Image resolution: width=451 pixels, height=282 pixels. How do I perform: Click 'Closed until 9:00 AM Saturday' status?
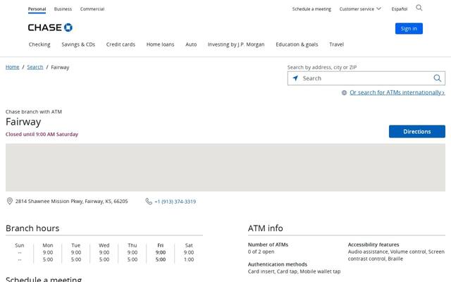pyautogui.click(x=42, y=134)
